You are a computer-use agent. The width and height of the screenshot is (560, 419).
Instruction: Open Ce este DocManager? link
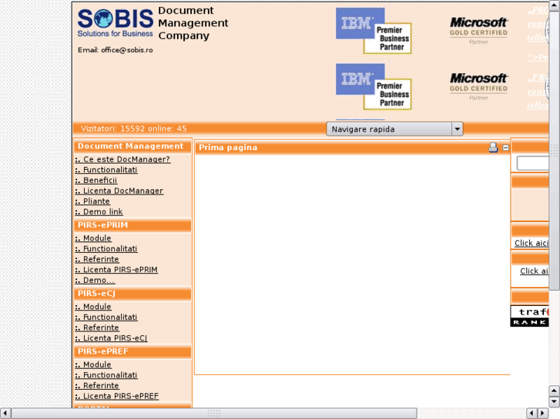click(x=122, y=159)
